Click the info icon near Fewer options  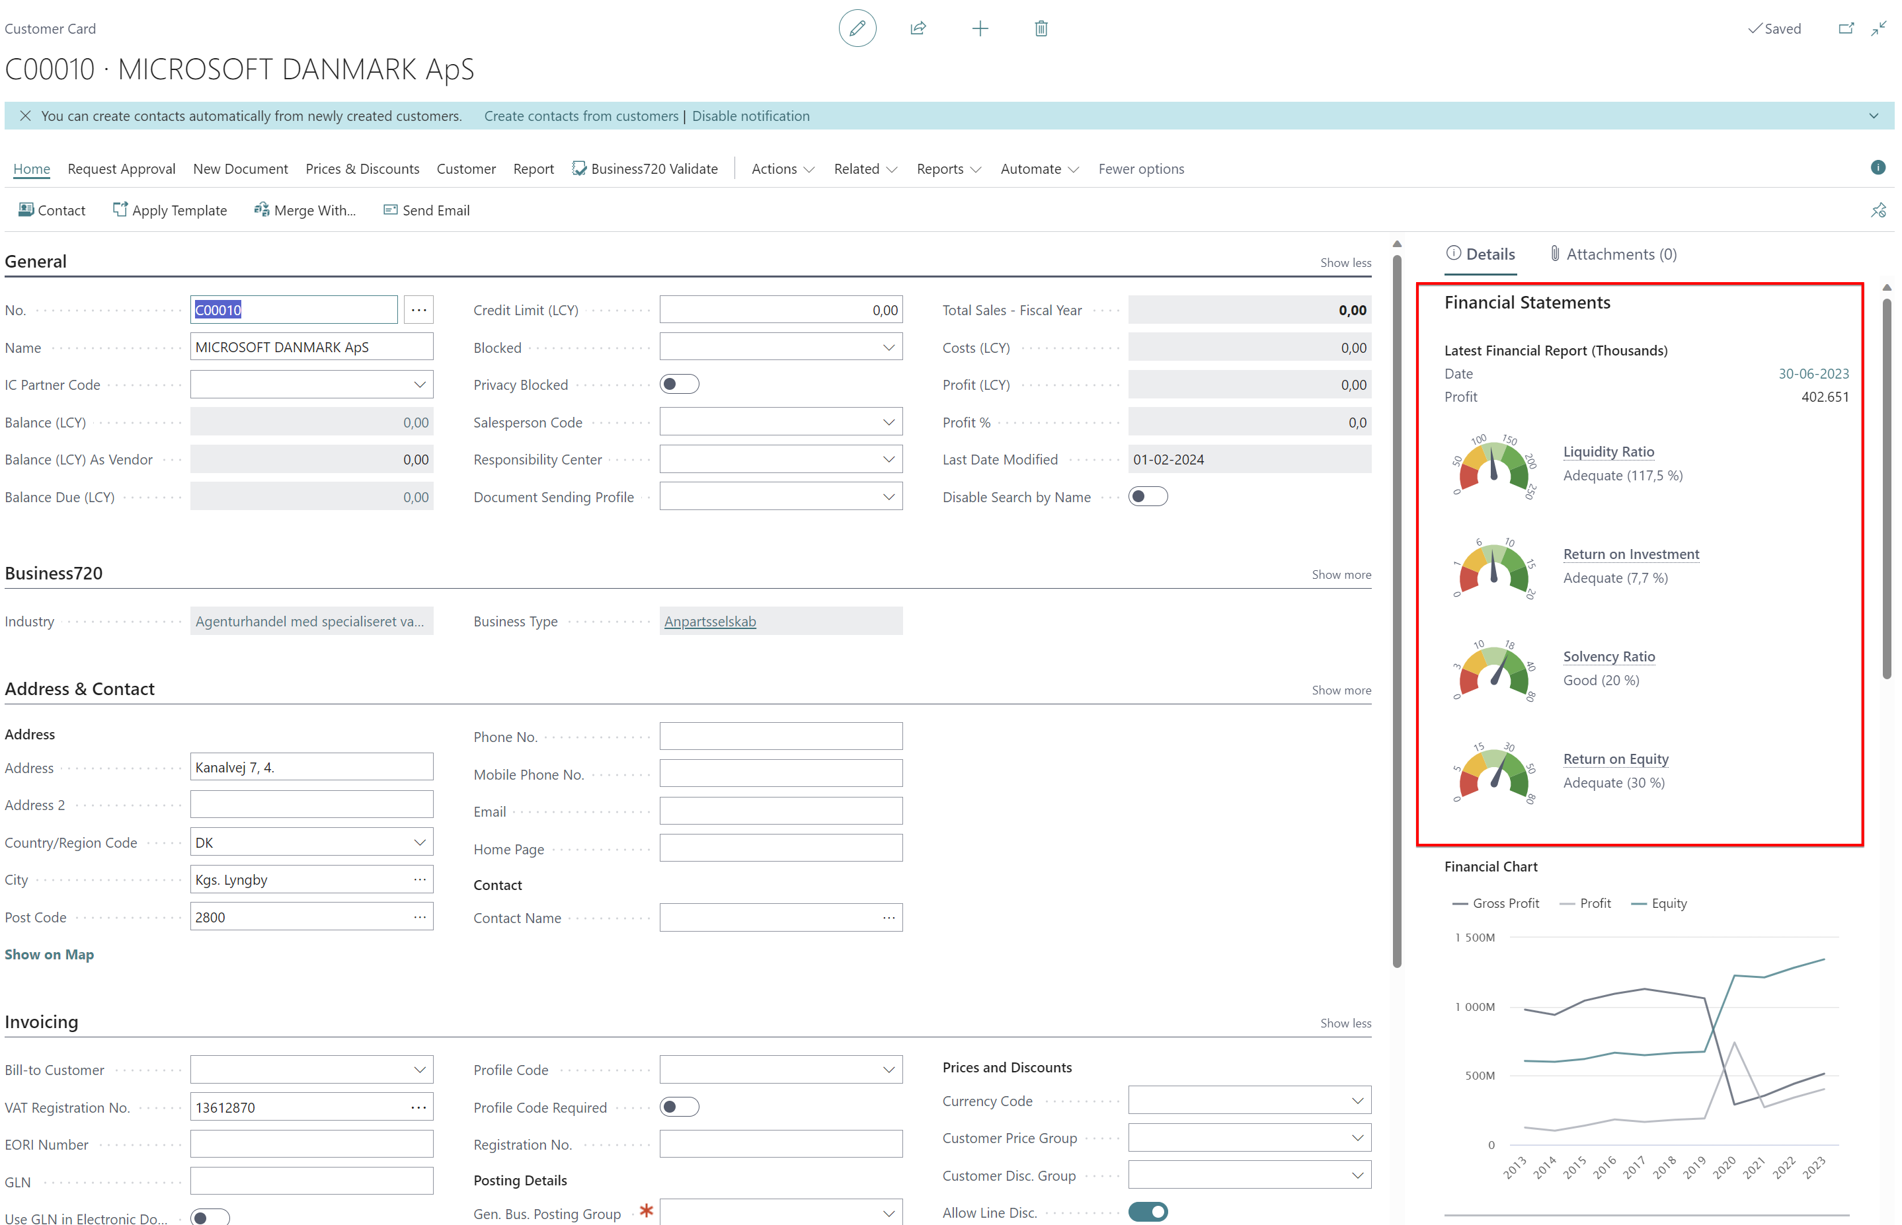[1878, 167]
